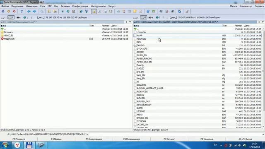Click the highlighted pressed toolbar button

click(94, 11)
